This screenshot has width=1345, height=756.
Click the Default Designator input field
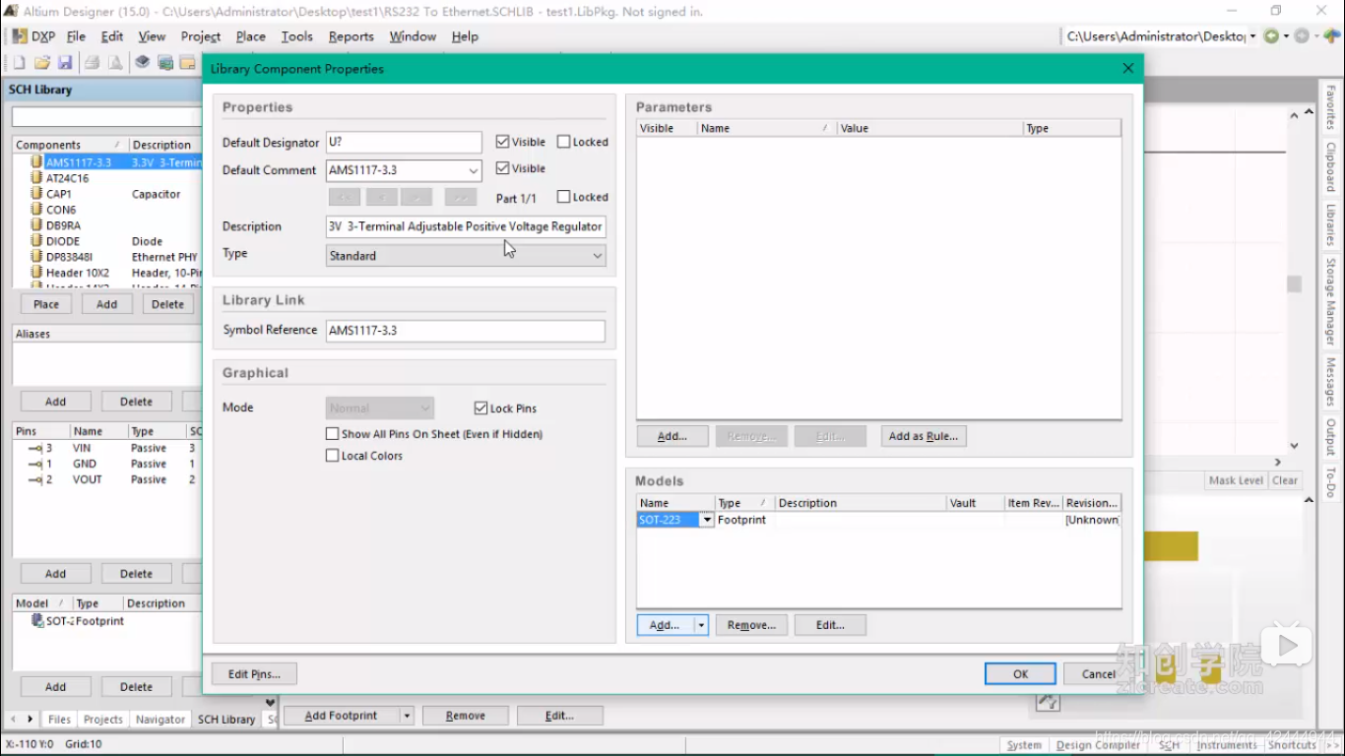pos(404,143)
